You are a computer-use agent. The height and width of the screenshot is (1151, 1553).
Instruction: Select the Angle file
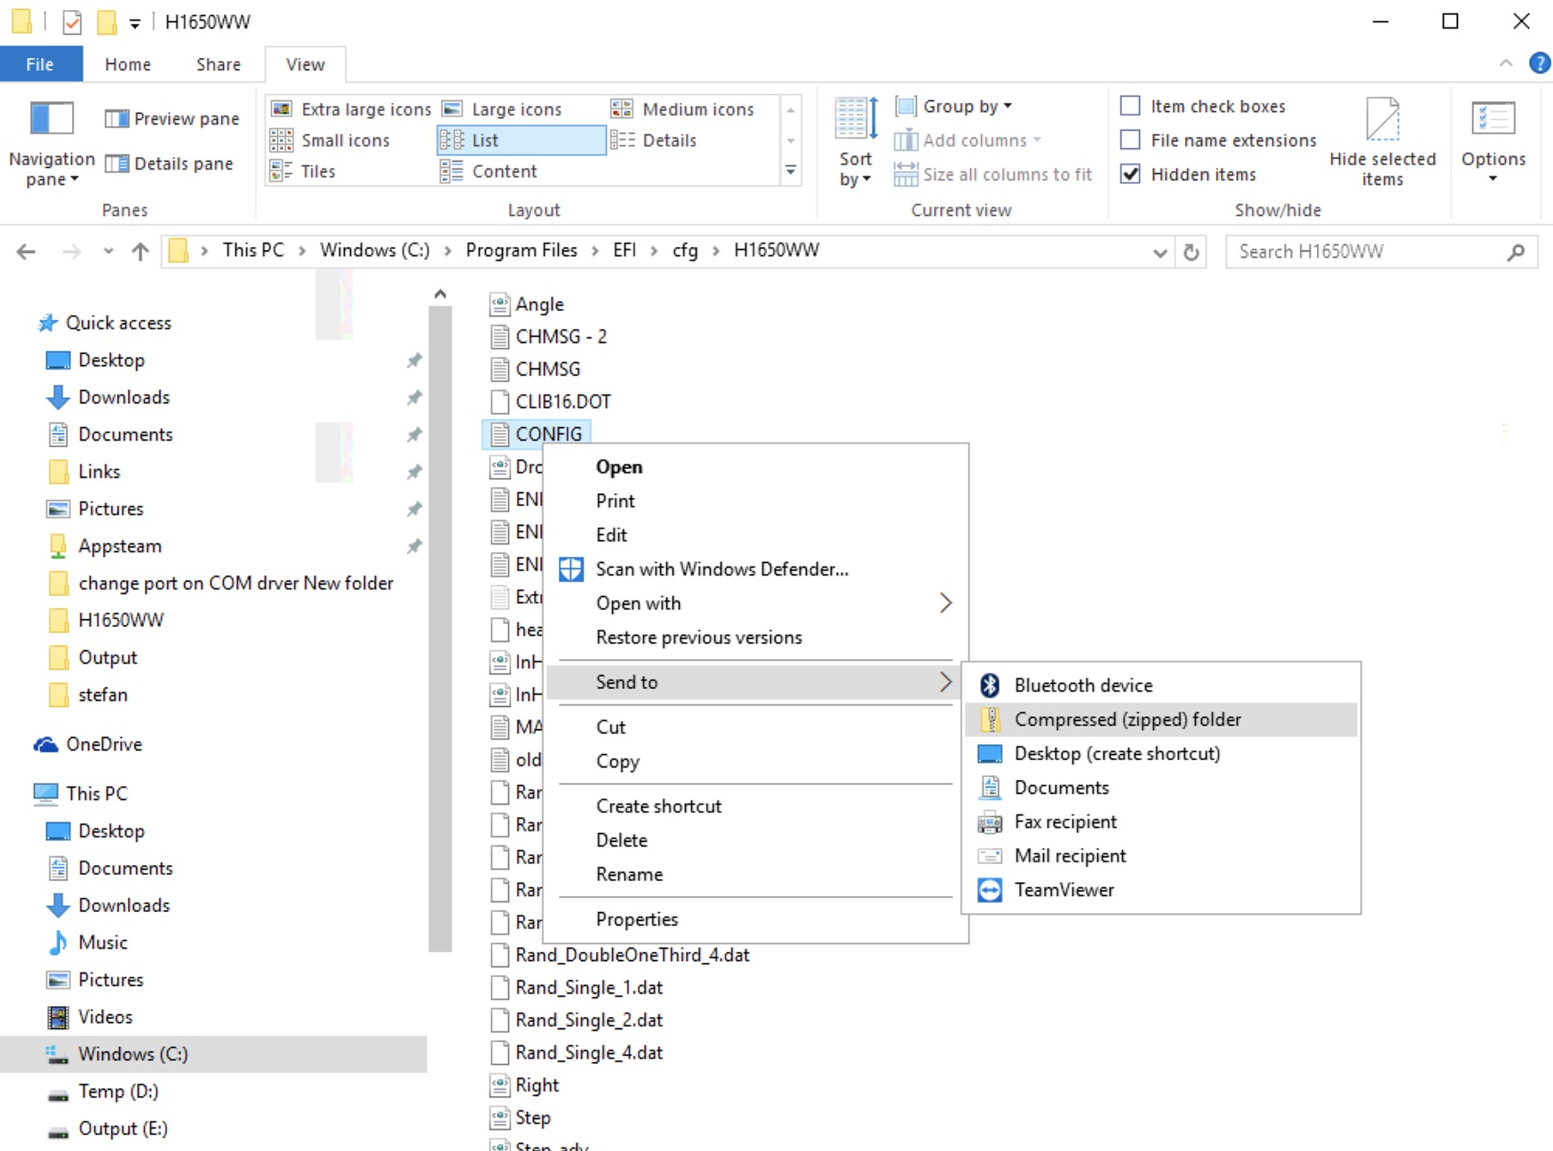click(528, 305)
